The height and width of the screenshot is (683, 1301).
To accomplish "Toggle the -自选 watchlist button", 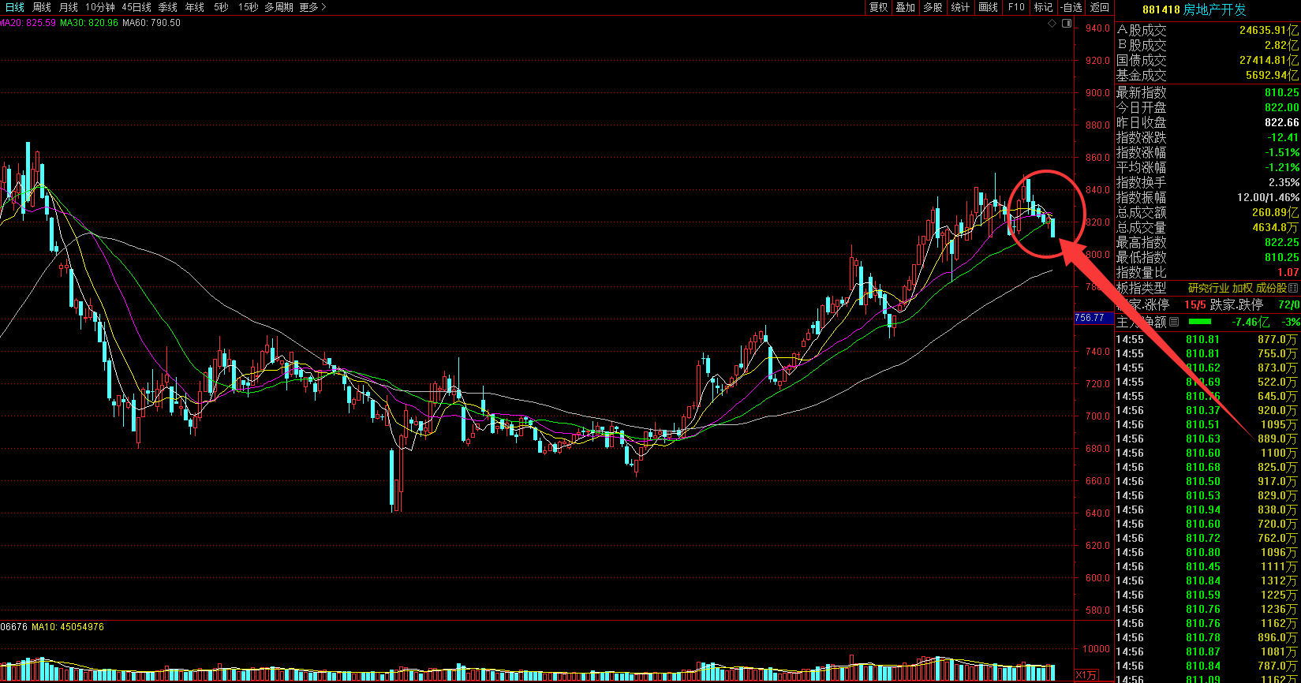I will coord(1071,7).
